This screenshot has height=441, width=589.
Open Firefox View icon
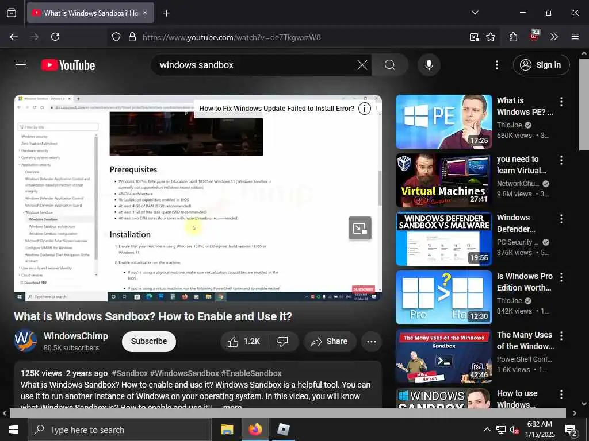[12, 13]
